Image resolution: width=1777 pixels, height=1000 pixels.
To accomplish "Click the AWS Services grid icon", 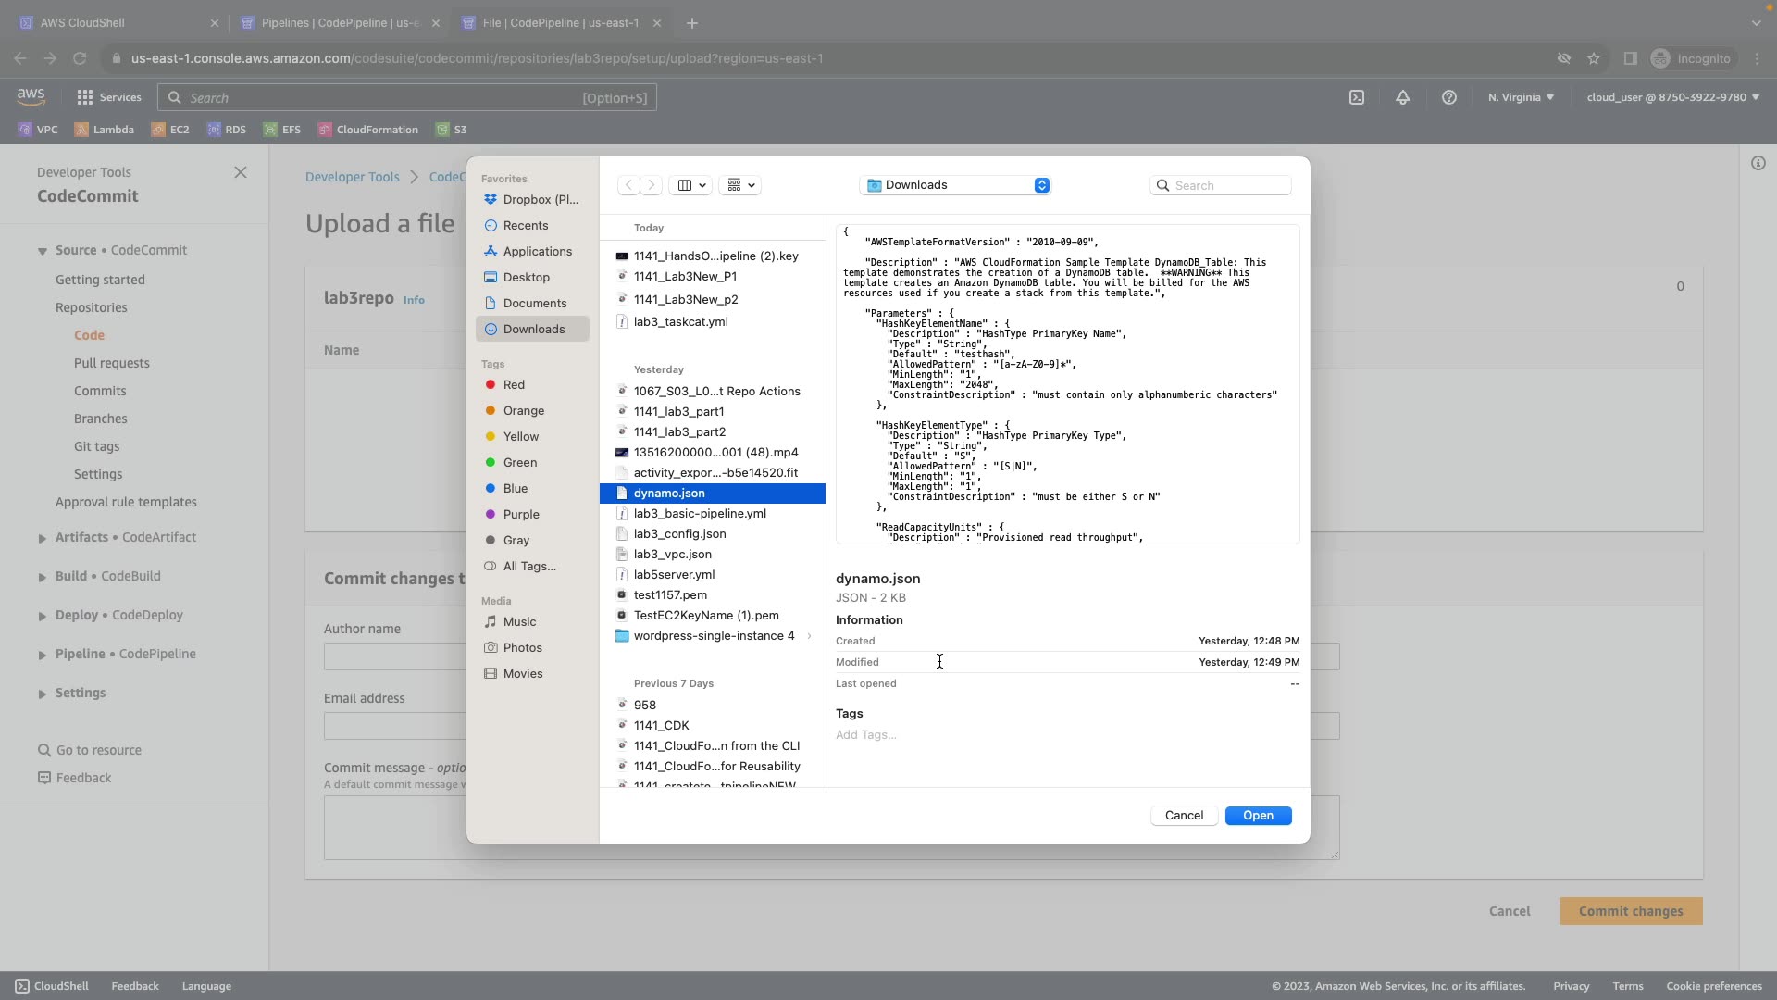I will pyautogui.click(x=85, y=97).
